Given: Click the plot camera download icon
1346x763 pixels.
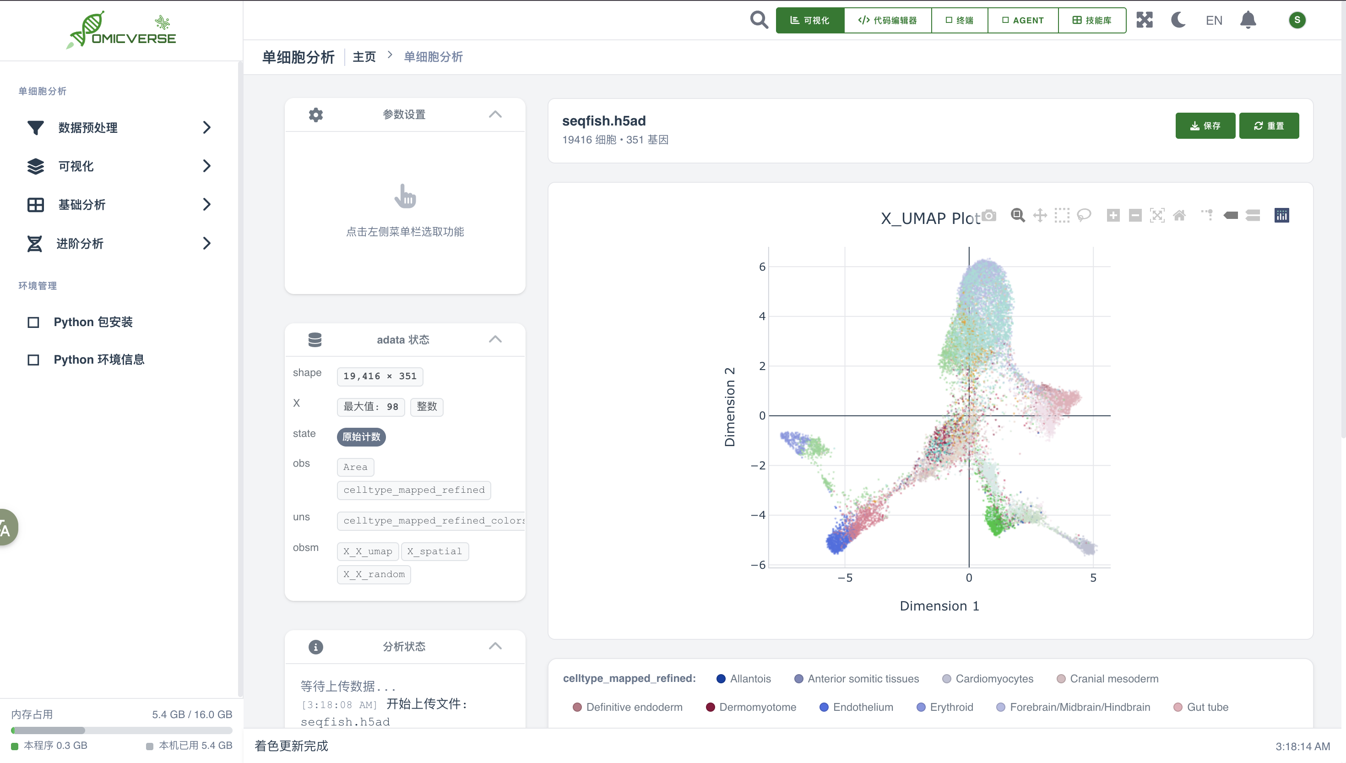Looking at the screenshot, I should [x=989, y=215].
